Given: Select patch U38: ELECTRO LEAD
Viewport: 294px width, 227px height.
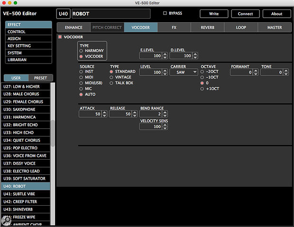Looking at the screenshot, I should coord(26,171).
